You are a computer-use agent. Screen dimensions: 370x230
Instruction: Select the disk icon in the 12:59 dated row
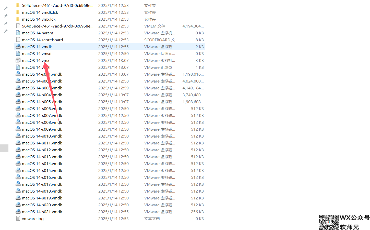point(18,88)
